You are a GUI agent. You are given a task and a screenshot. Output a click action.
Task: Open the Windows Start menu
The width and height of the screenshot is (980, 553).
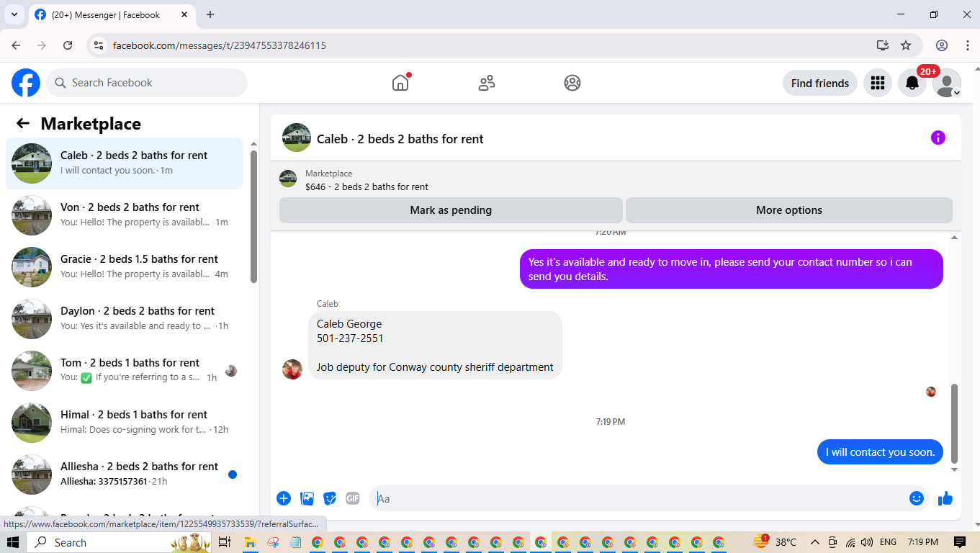pos(12,542)
